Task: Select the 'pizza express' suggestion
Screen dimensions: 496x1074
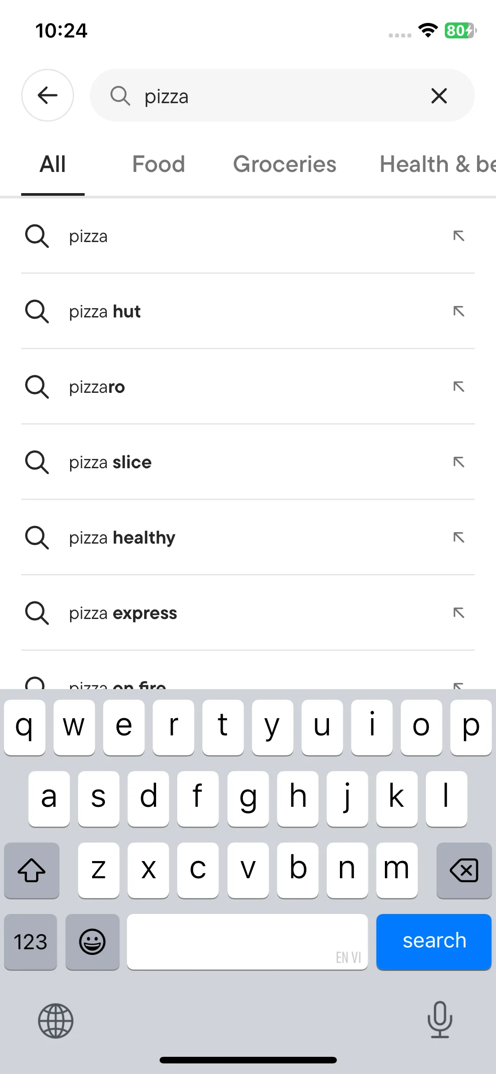Action: pyautogui.click(x=123, y=613)
